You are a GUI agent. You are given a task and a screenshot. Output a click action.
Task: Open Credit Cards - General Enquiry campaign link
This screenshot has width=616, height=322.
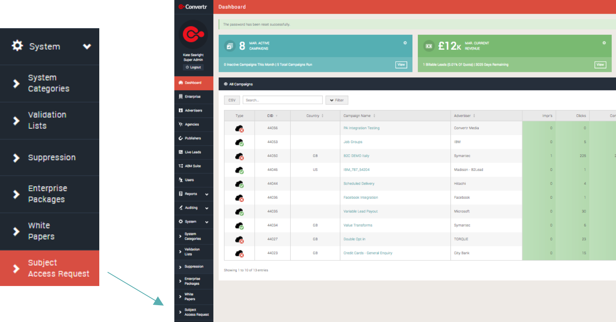(x=367, y=253)
